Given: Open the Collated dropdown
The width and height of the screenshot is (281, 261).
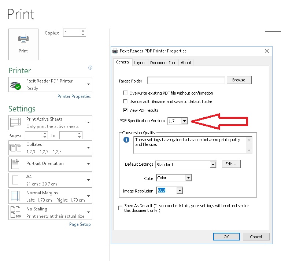Looking at the screenshot, I should pos(50,148).
